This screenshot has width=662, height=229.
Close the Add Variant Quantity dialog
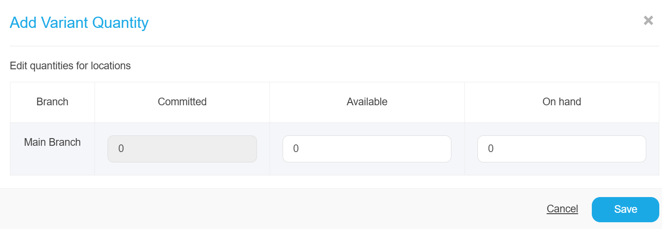point(648,20)
